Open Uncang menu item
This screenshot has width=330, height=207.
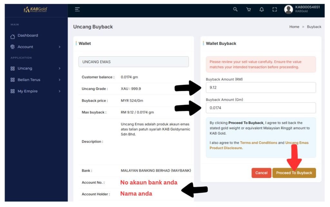pos(25,68)
